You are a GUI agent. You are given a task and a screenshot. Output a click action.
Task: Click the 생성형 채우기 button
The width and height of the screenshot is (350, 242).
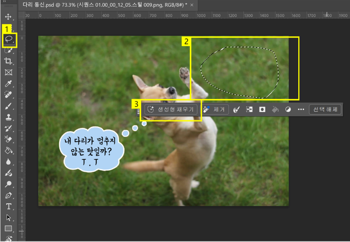(171, 110)
